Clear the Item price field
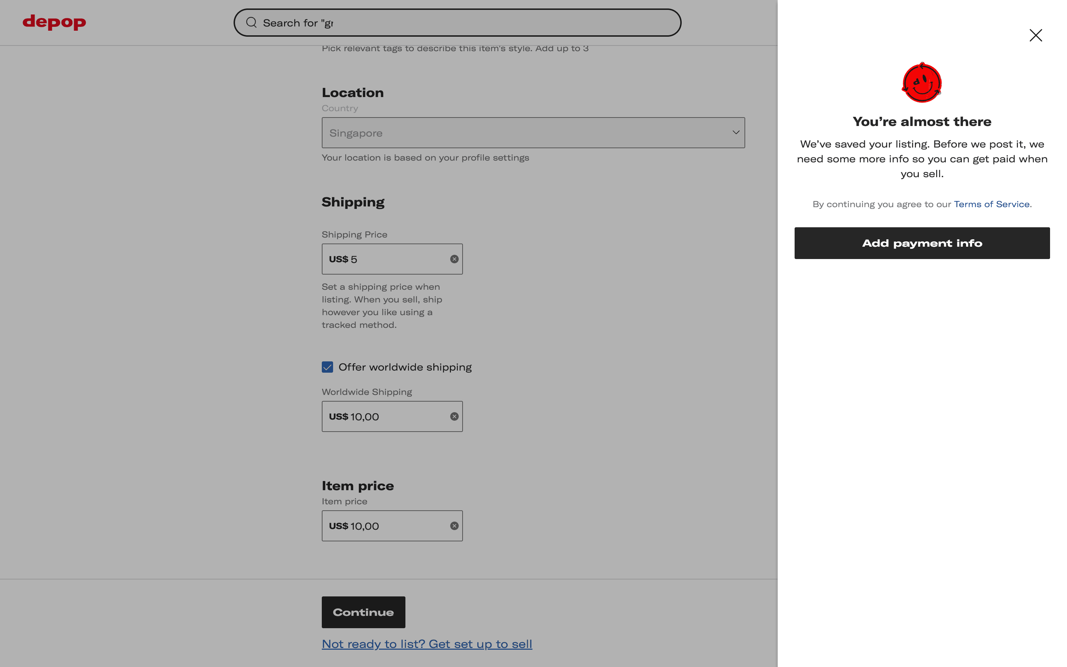The image size is (1067, 667). click(454, 526)
